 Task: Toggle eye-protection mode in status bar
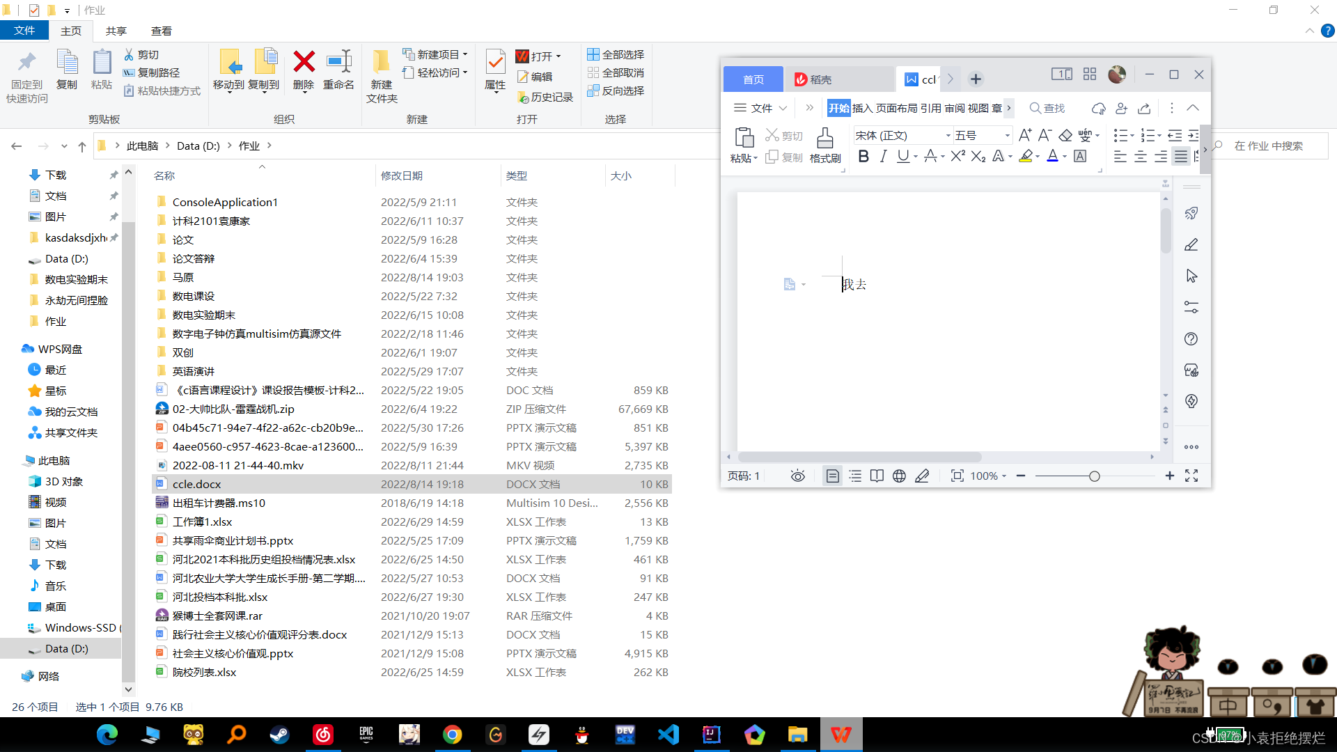click(x=797, y=476)
